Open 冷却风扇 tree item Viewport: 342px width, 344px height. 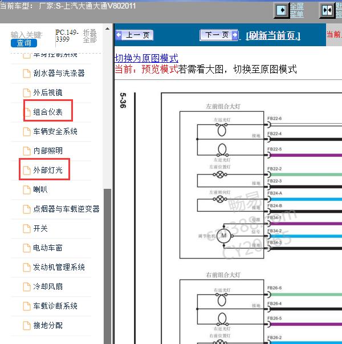point(48,286)
